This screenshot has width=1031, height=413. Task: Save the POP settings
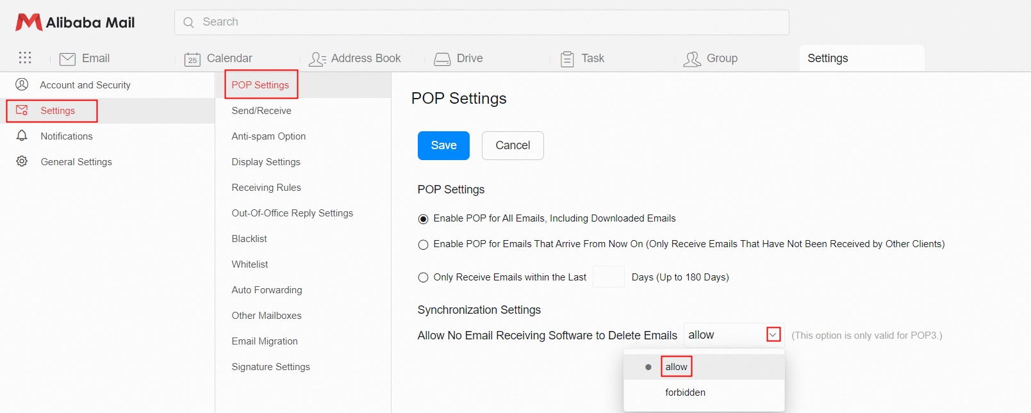[443, 145]
